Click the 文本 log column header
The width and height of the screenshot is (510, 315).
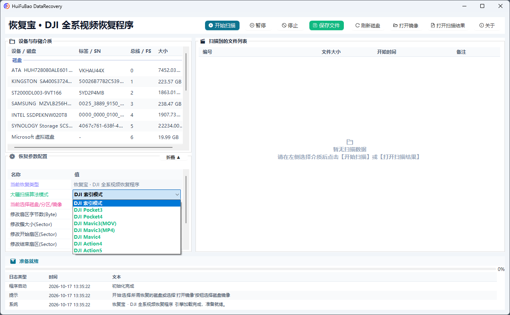pos(117,277)
